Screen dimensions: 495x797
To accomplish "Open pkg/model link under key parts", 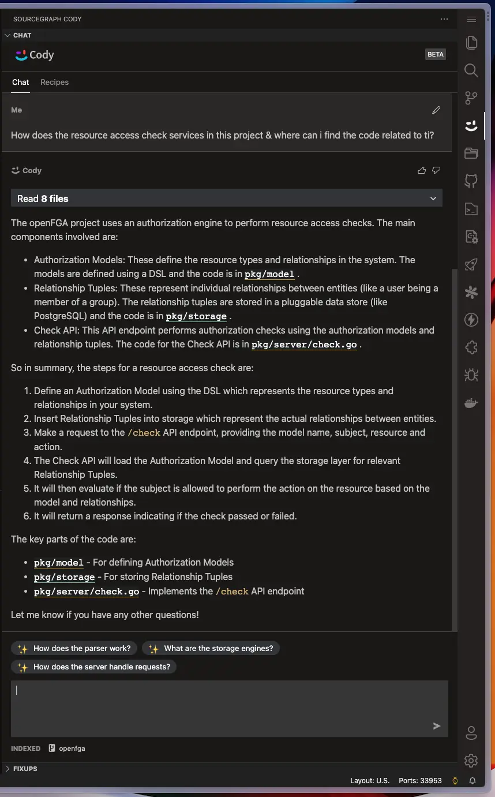I will pyautogui.click(x=59, y=563).
